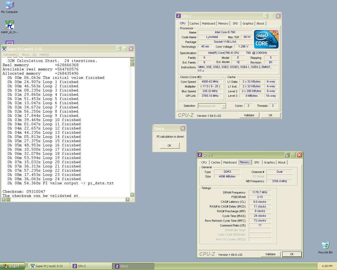Activate the first CPU-Z taskbar button
The height and width of the screenshot is (270, 337).
(91, 266)
